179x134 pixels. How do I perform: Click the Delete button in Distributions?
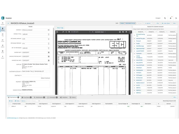[x=17, y=101]
